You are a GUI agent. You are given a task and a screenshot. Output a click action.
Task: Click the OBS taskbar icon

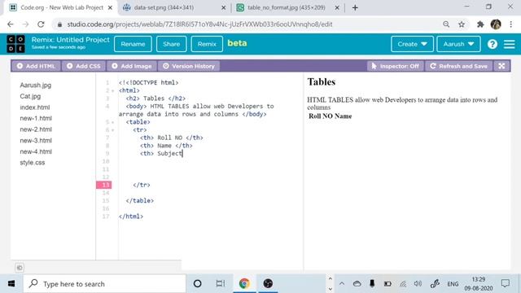click(268, 283)
